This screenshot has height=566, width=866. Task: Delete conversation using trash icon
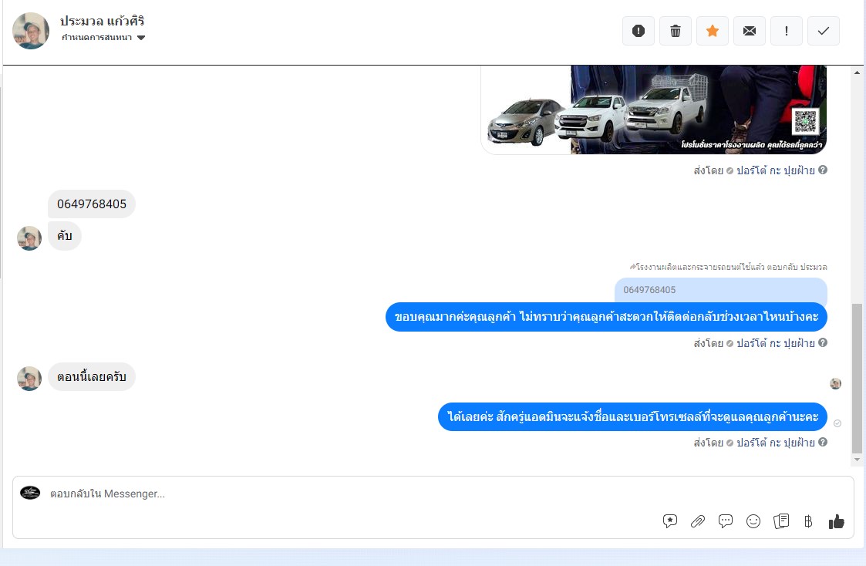(x=676, y=31)
